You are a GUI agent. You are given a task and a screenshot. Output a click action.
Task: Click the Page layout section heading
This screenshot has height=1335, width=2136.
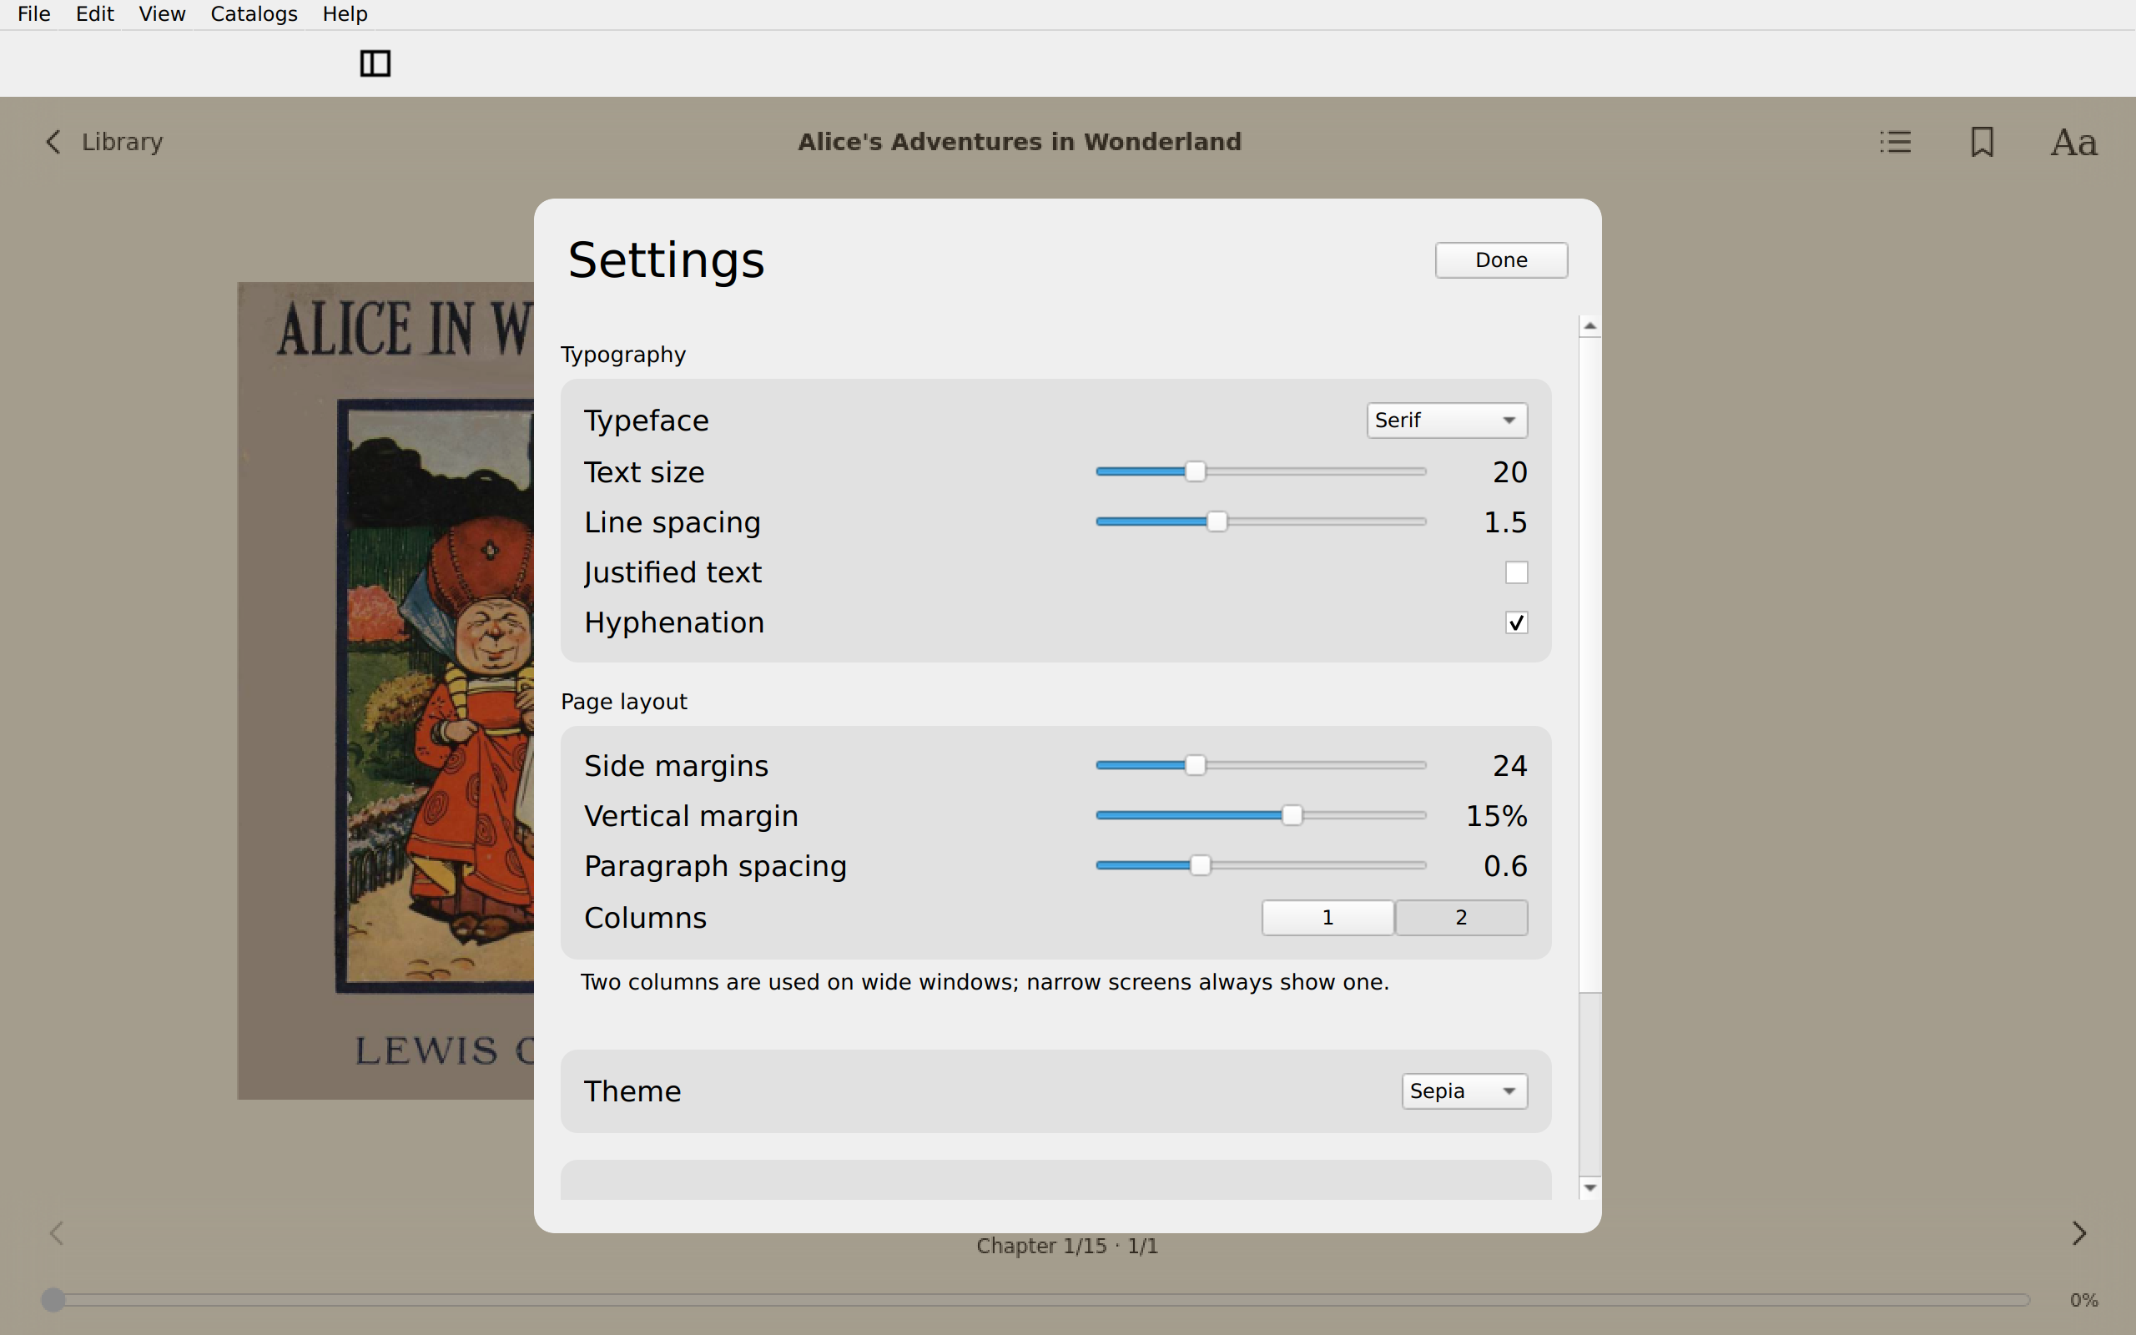pos(624,702)
